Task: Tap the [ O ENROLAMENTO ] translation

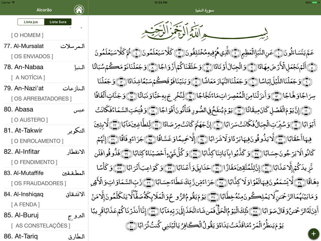Action: point(37,141)
